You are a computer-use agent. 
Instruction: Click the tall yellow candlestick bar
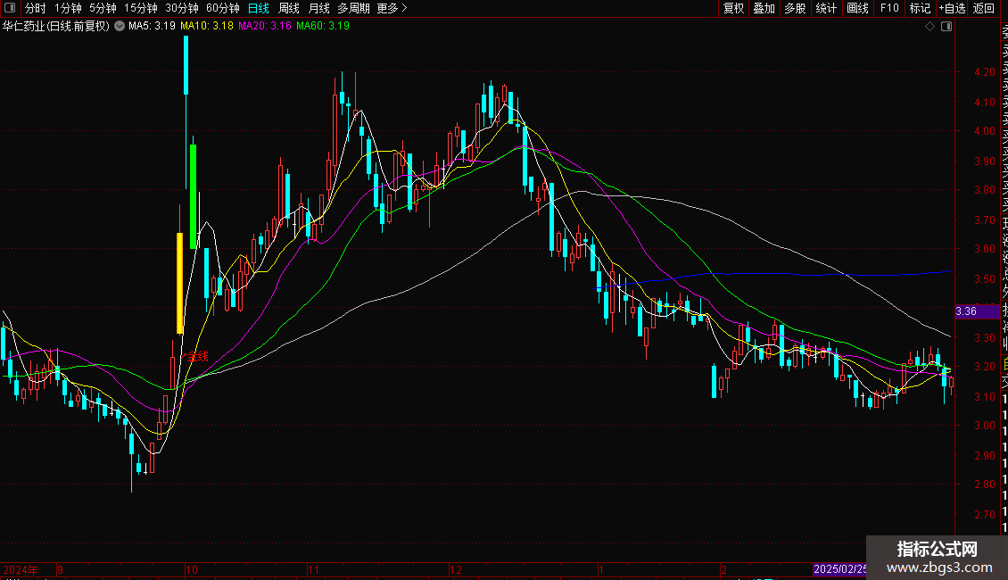pyautogui.click(x=180, y=283)
